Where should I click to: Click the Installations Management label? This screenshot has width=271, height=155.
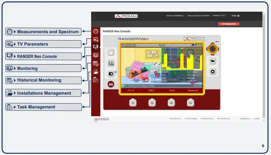pos(44,93)
